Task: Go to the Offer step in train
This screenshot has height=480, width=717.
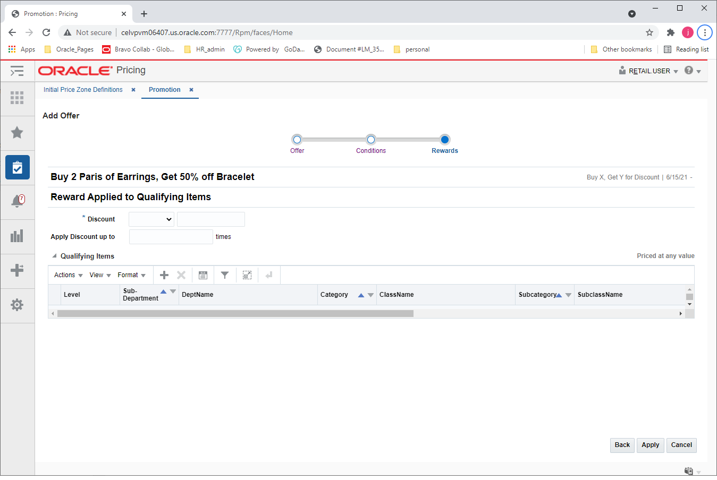Action: click(x=297, y=140)
